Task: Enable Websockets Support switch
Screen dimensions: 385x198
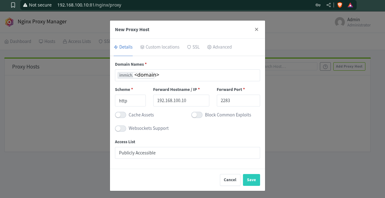Action: point(121,128)
